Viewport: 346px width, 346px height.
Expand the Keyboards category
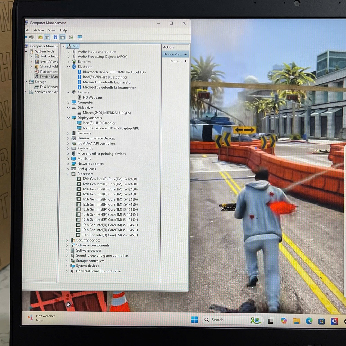pos(68,148)
